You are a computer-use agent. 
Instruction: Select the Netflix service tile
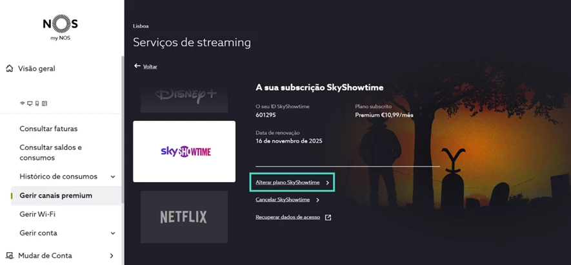coord(185,217)
